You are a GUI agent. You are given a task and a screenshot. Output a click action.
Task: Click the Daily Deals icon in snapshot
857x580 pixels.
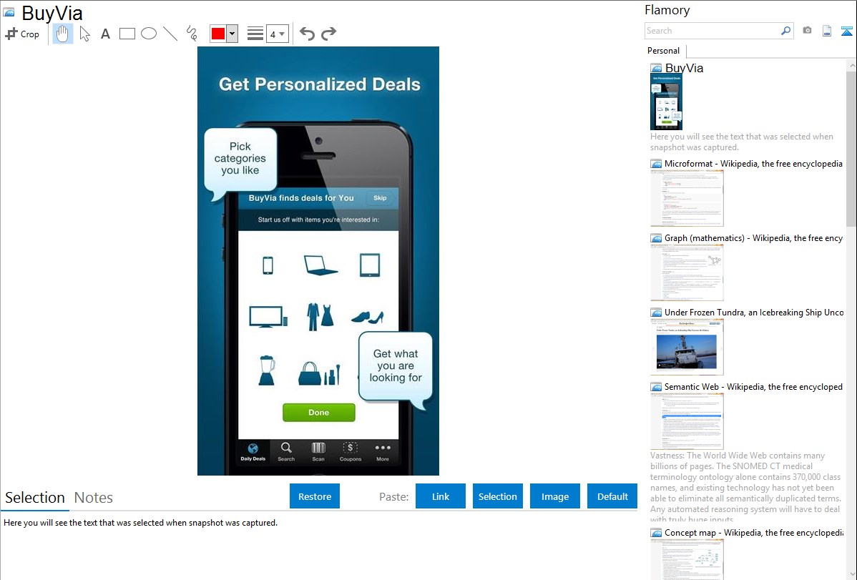(x=253, y=452)
